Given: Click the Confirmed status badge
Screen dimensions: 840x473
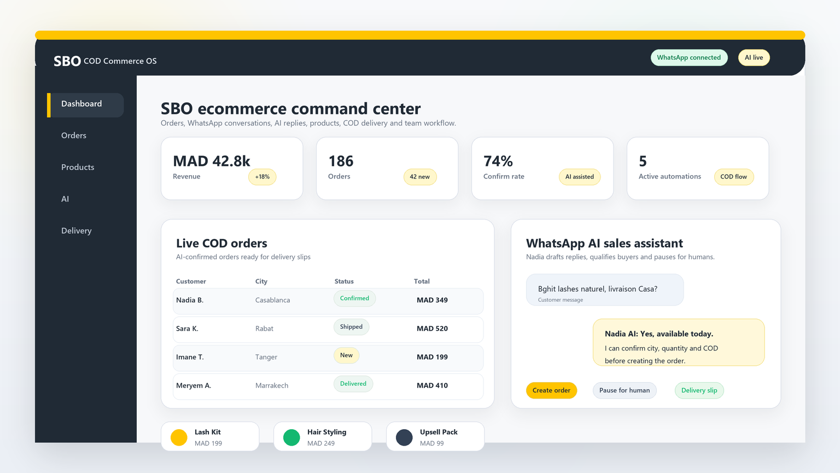Looking at the screenshot, I should click(354, 298).
